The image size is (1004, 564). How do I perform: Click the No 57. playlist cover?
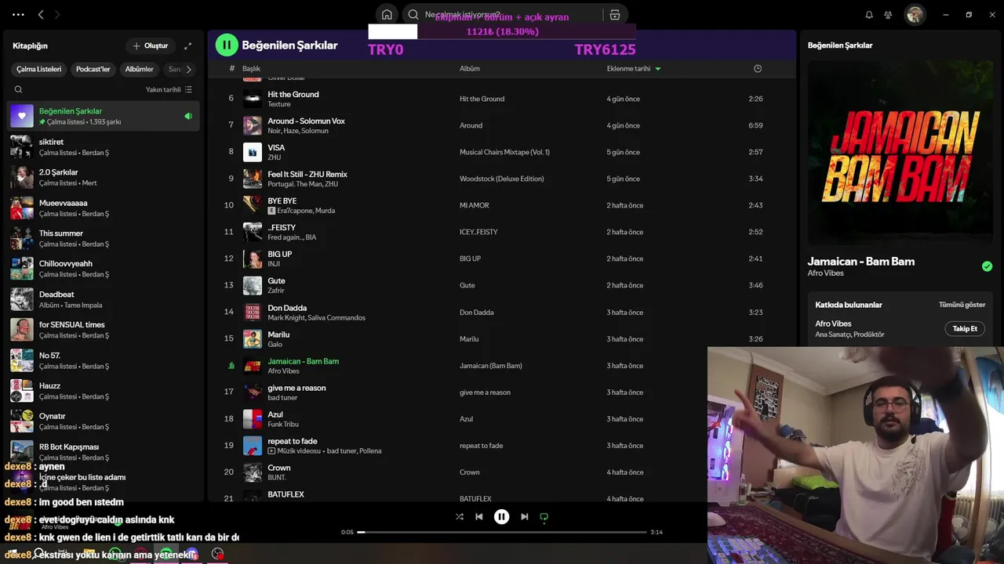tap(22, 360)
